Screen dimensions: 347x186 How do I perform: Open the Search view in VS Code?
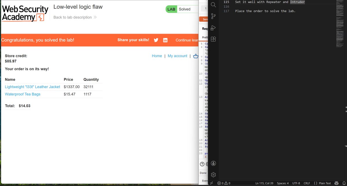[x=213, y=5]
